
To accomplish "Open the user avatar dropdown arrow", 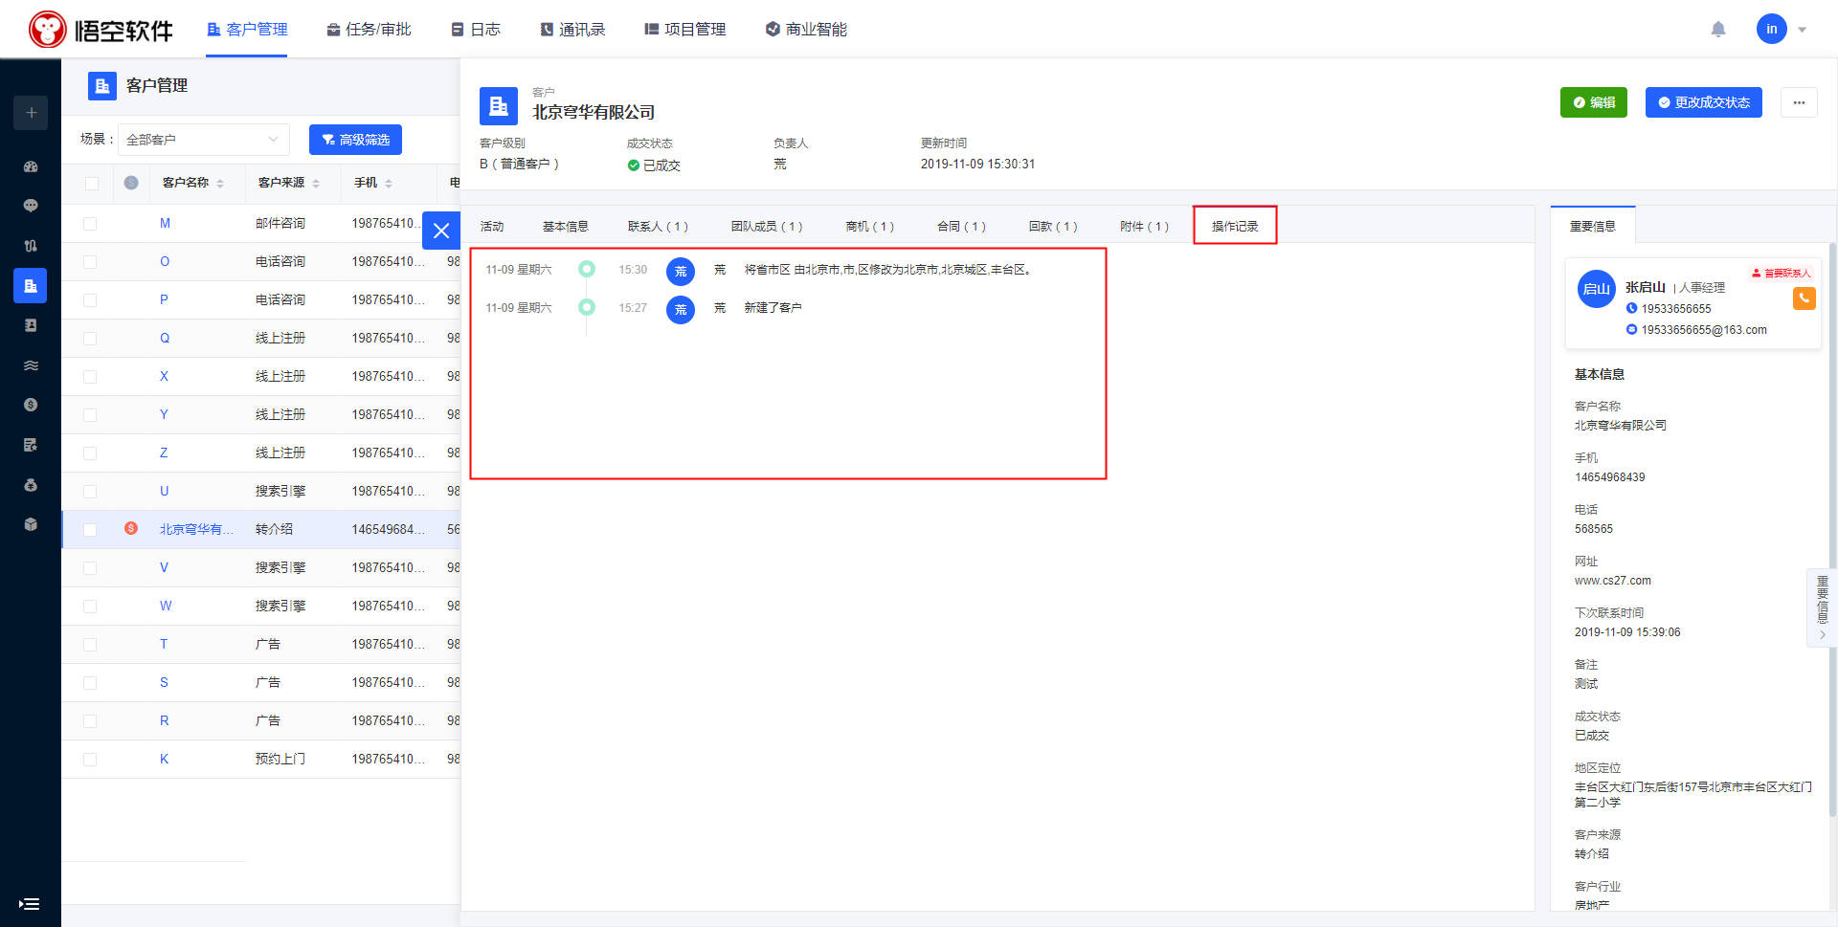I will 1802,30.
